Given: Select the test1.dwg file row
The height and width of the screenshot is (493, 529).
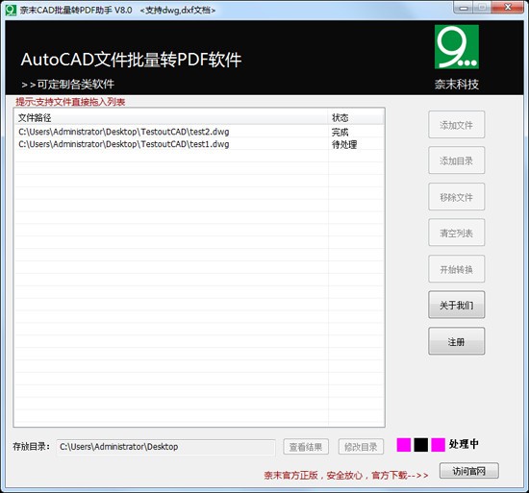Looking at the screenshot, I should (x=199, y=144).
